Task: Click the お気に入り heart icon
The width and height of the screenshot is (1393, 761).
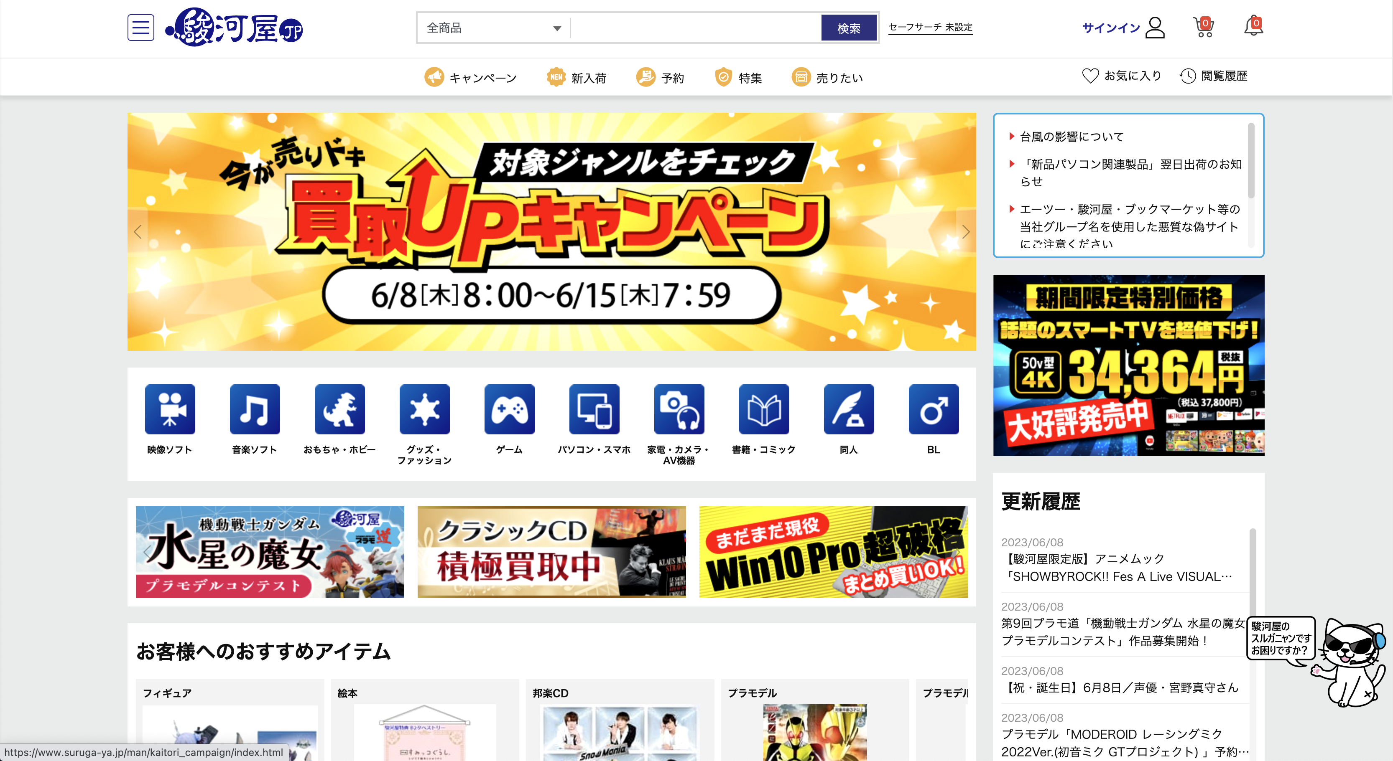Action: tap(1090, 76)
